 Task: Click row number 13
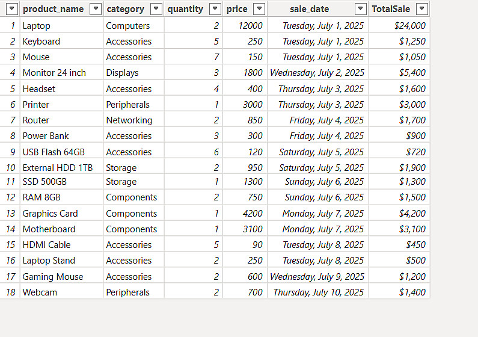[x=11, y=214]
